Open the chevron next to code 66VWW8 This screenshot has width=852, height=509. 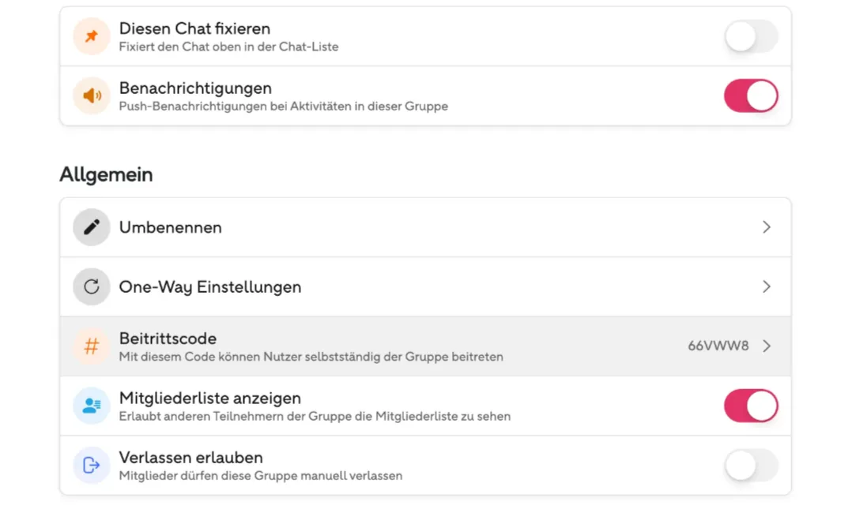766,346
